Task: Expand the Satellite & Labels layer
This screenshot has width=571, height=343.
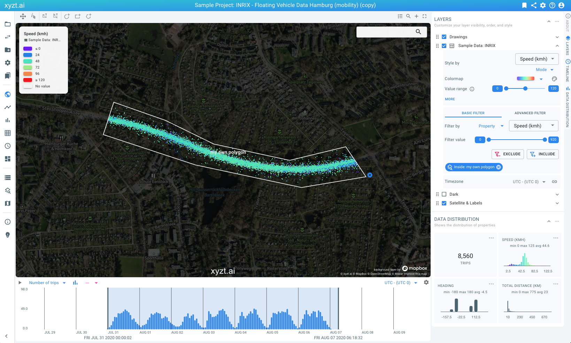Action: click(x=557, y=203)
